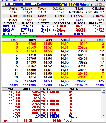Click best ask price 14,60

[x=65, y=44]
